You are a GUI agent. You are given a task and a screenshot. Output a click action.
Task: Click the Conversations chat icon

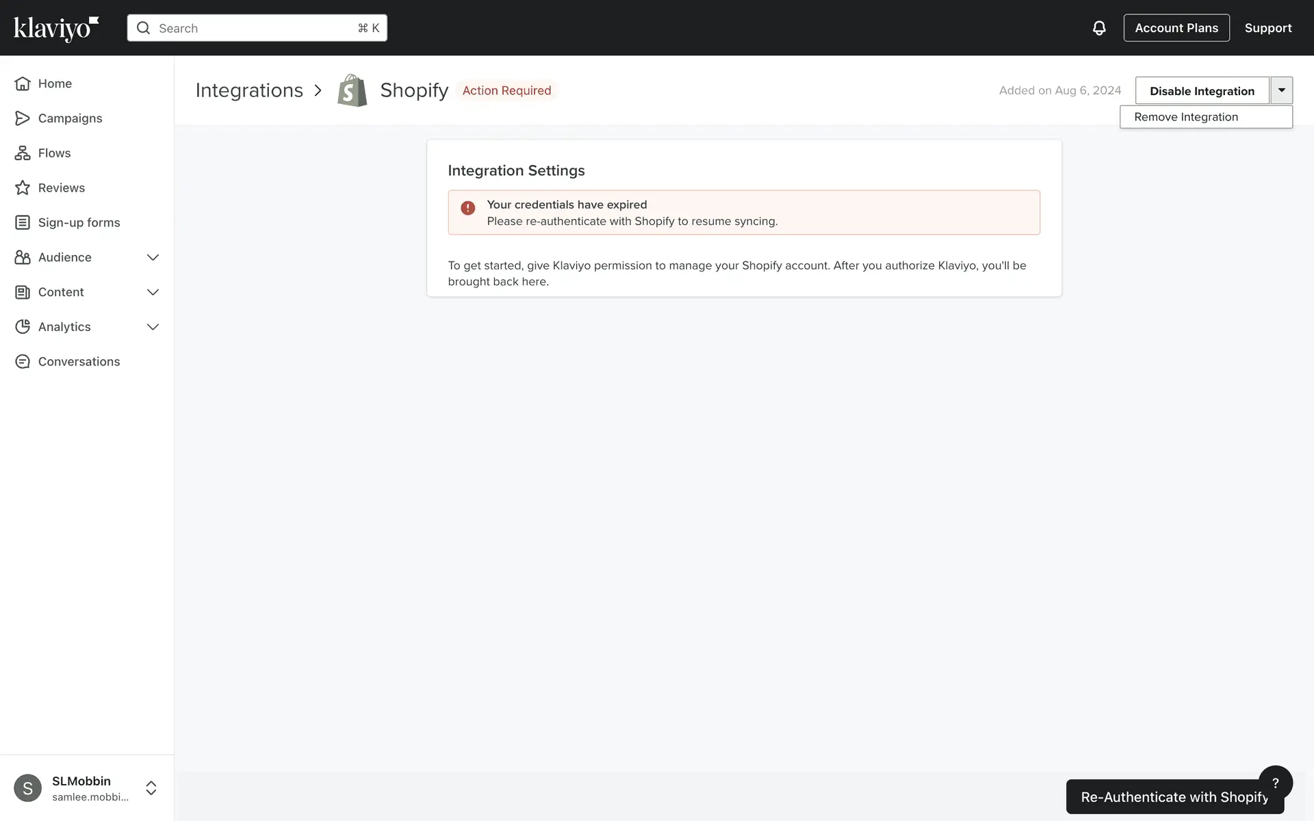click(x=23, y=362)
